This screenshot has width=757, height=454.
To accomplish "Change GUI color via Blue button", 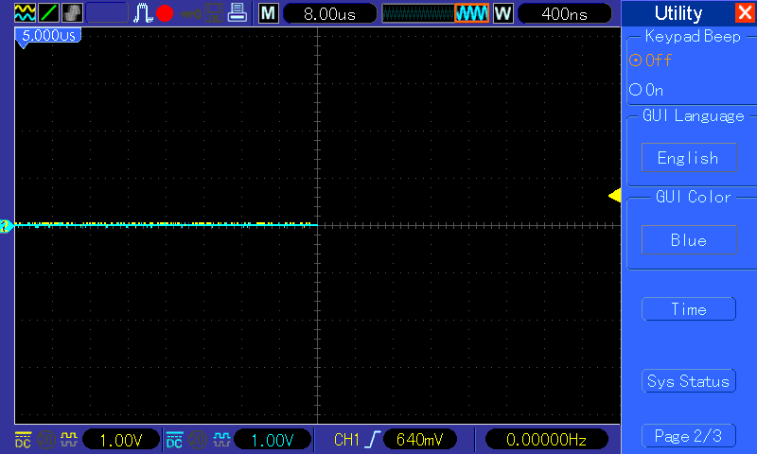I will click(x=689, y=240).
